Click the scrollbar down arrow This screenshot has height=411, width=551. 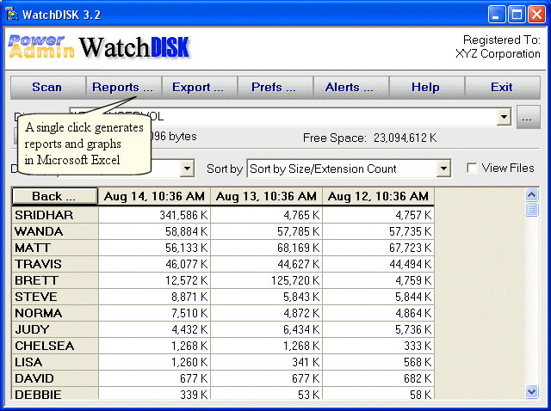531,392
